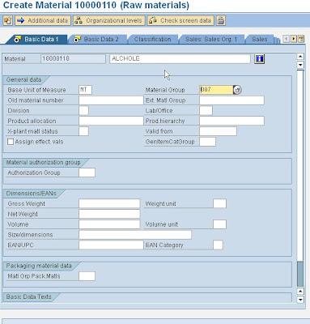Click Old material number field

[x=111, y=100]
